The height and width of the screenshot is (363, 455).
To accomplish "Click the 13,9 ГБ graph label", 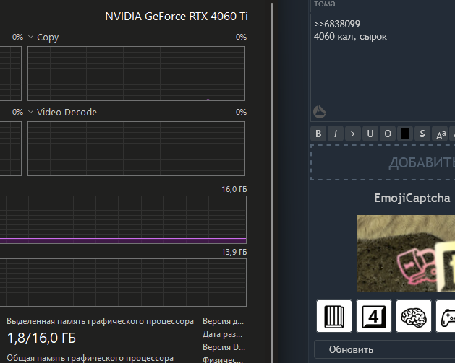I will [x=234, y=252].
